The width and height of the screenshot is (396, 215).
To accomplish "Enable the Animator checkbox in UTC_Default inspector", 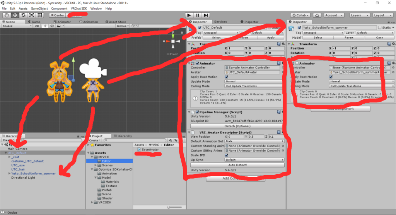I will coord(197,63).
